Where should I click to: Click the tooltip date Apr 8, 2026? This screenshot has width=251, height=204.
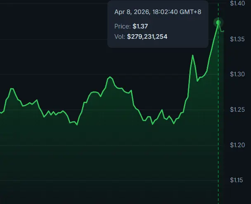click(132, 12)
